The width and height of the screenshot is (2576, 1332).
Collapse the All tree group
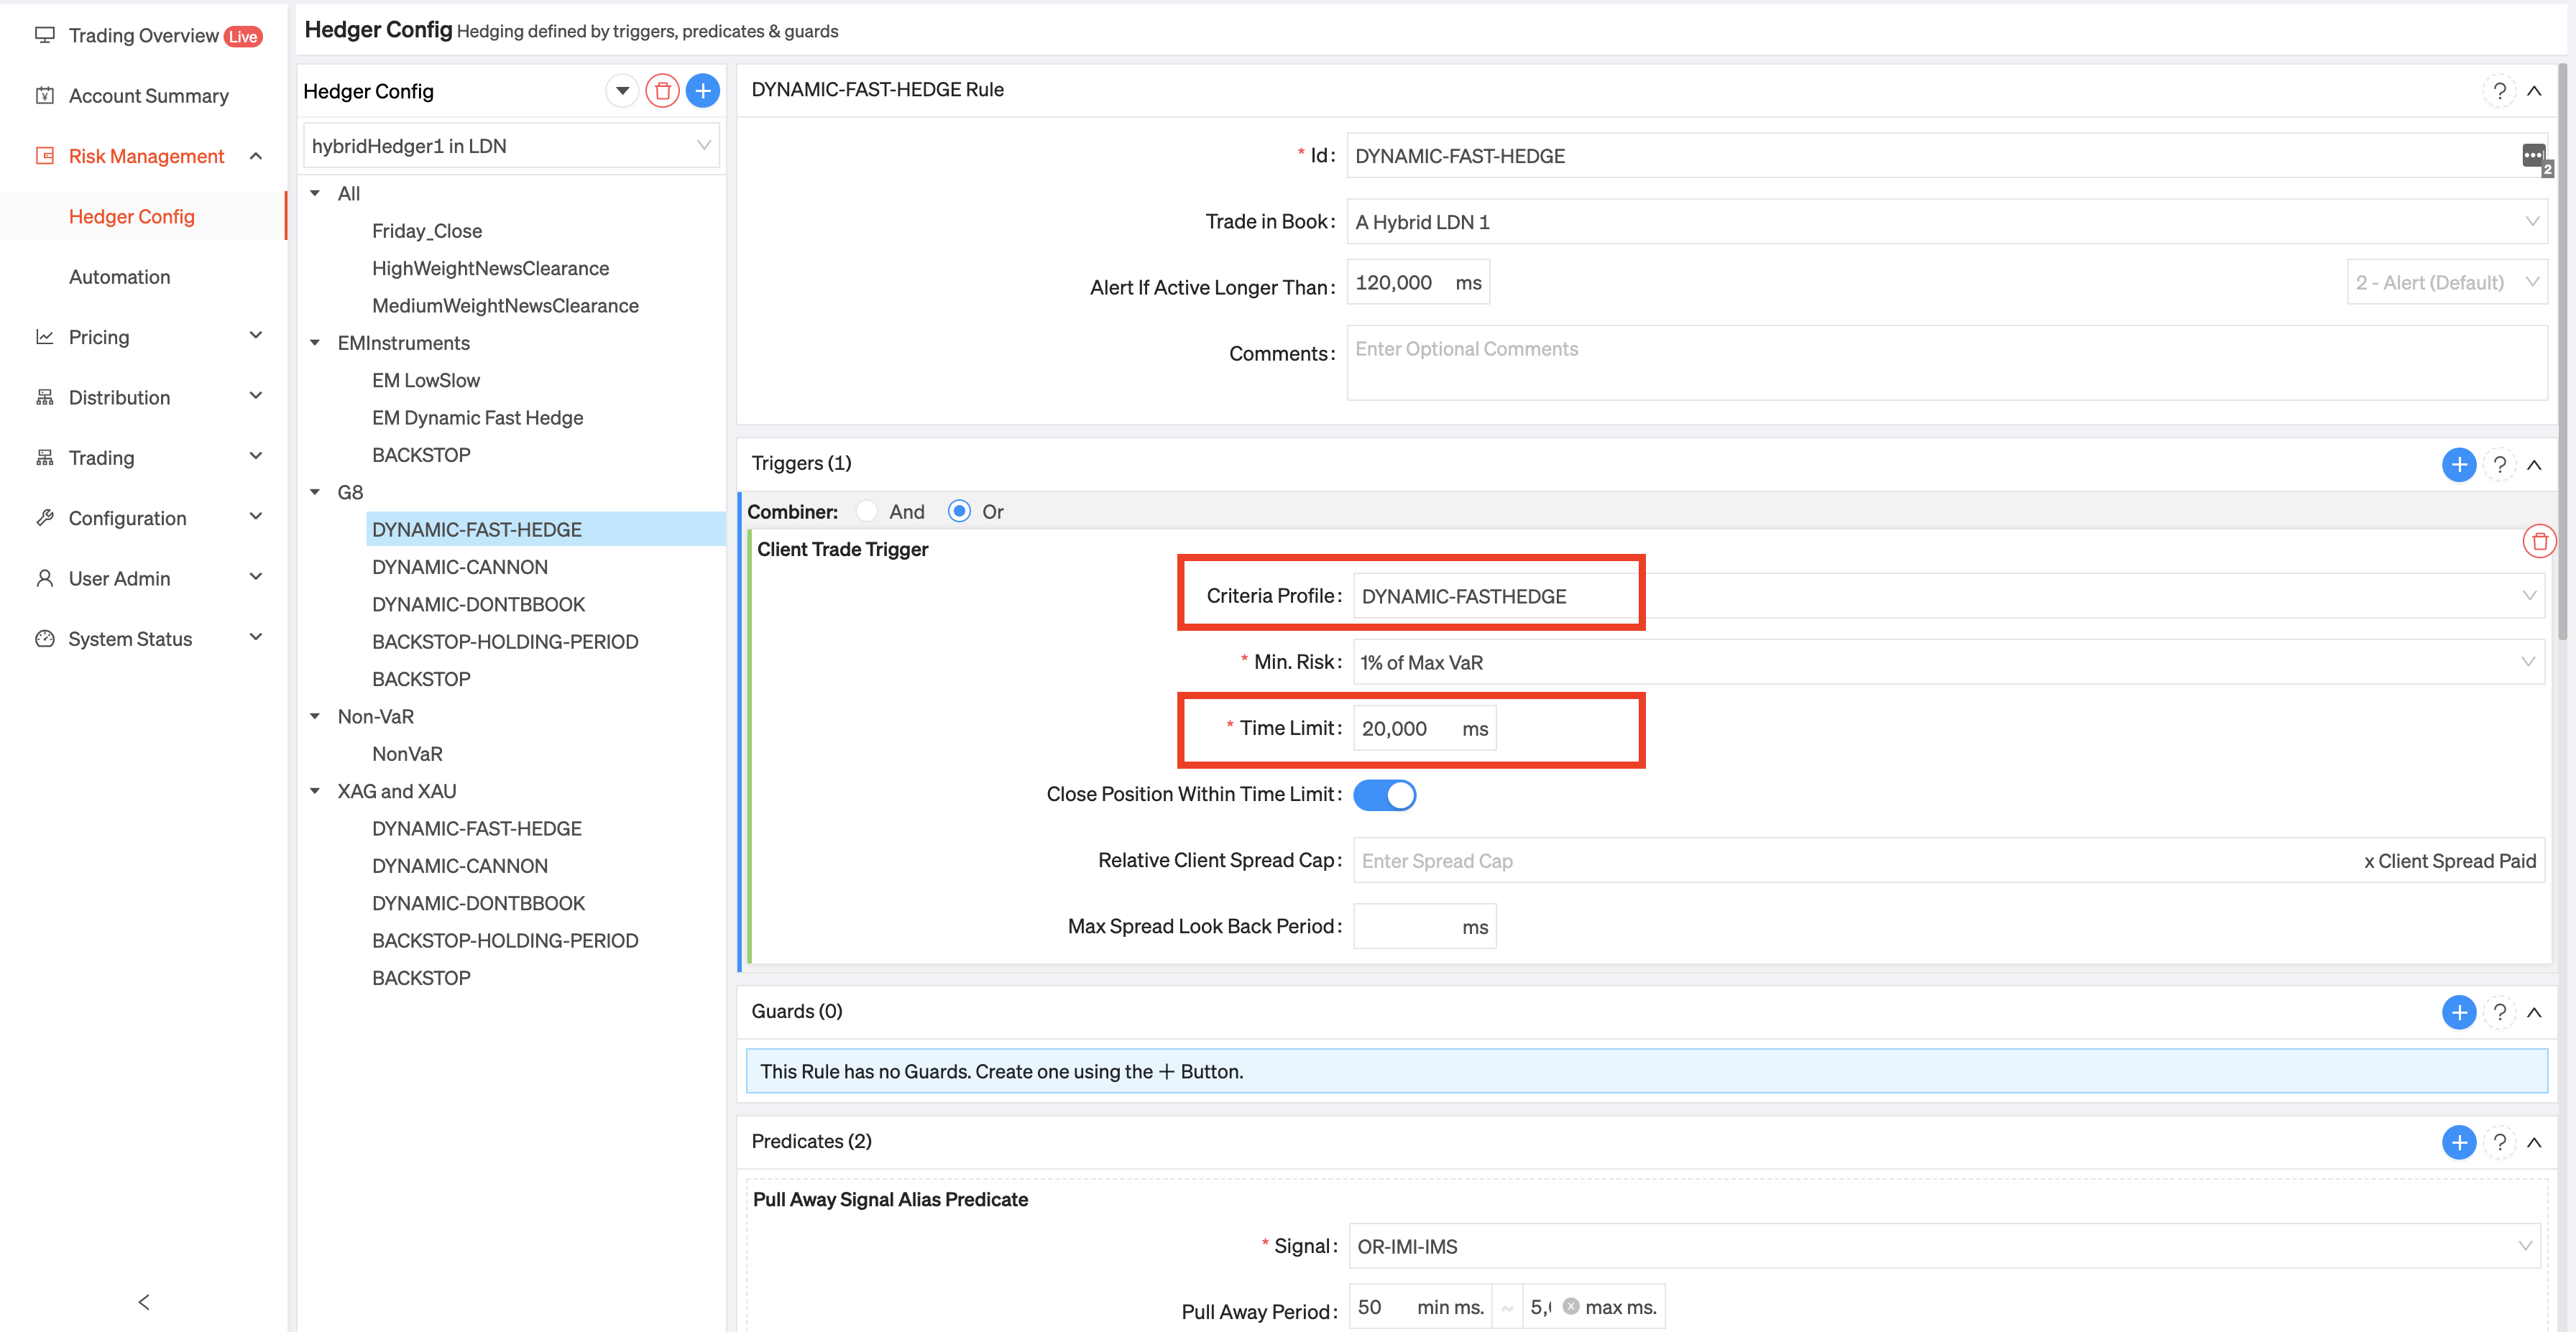pyautogui.click(x=315, y=194)
